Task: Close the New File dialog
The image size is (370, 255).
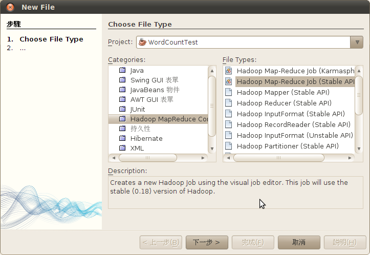Action: [10, 7]
